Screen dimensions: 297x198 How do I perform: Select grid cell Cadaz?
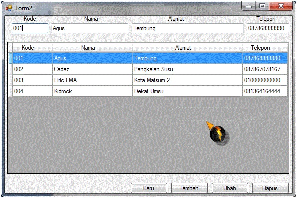point(92,69)
